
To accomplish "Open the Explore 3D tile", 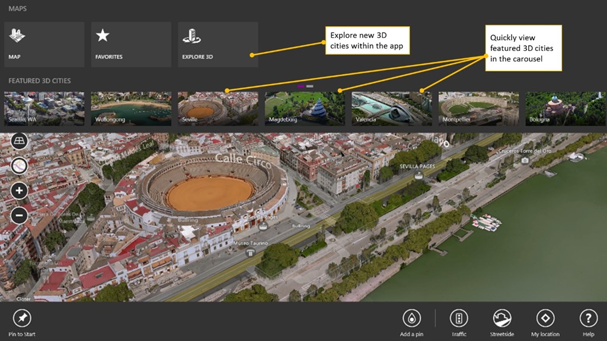I will click(x=218, y=44).
